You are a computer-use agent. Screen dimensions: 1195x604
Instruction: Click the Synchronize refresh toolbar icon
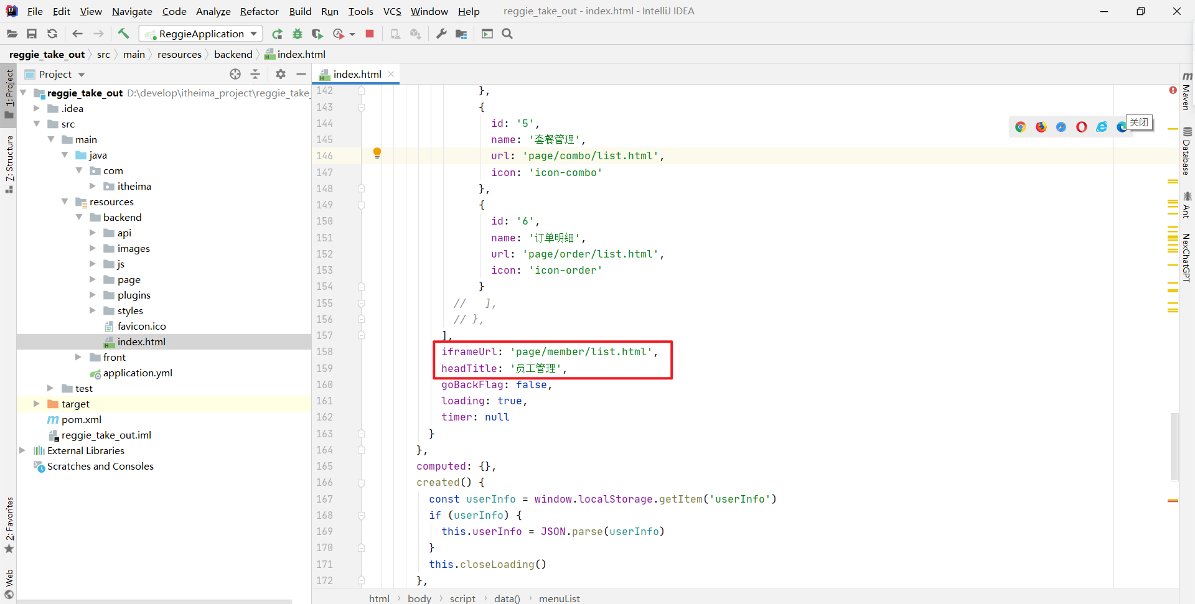(52, 34)
